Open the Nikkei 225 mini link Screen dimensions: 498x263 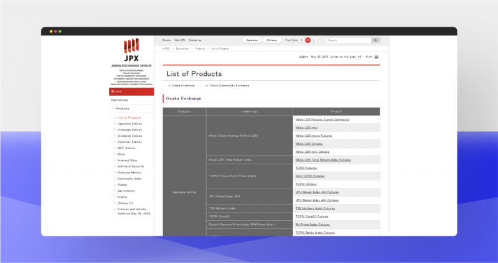[x=306, y=127]
